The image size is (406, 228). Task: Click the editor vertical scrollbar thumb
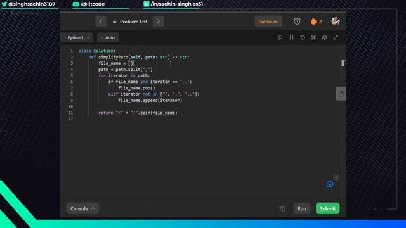pos(343,63)
